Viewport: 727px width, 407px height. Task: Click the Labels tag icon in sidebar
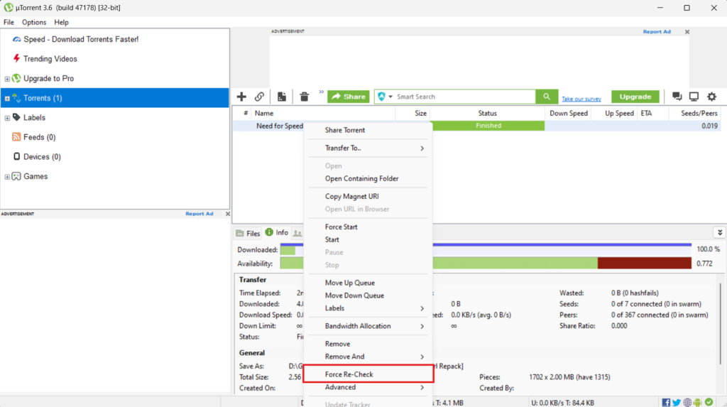[16, 117]
